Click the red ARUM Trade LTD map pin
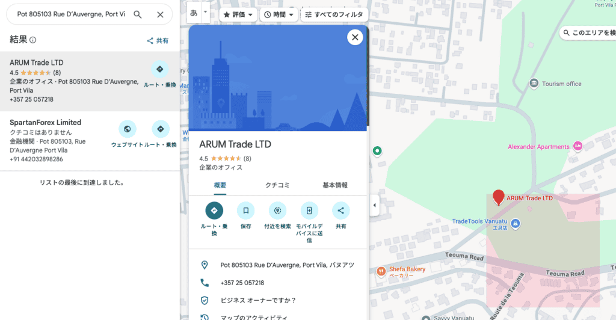The image size is (616, 320). [499, 197]
